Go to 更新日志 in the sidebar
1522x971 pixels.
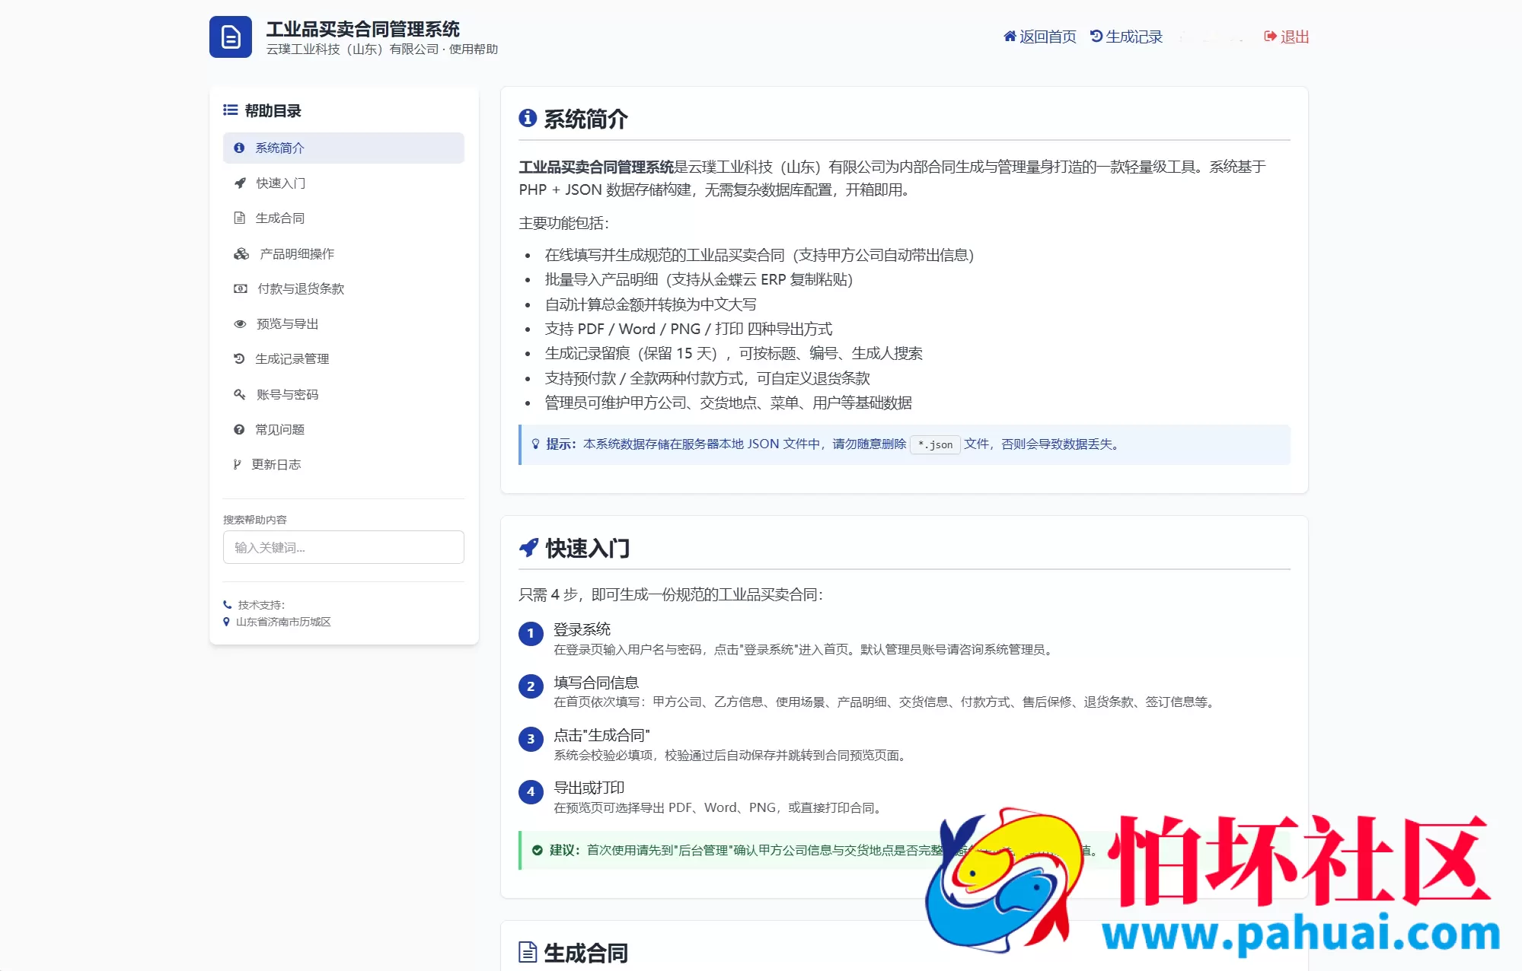pos(343,464)
